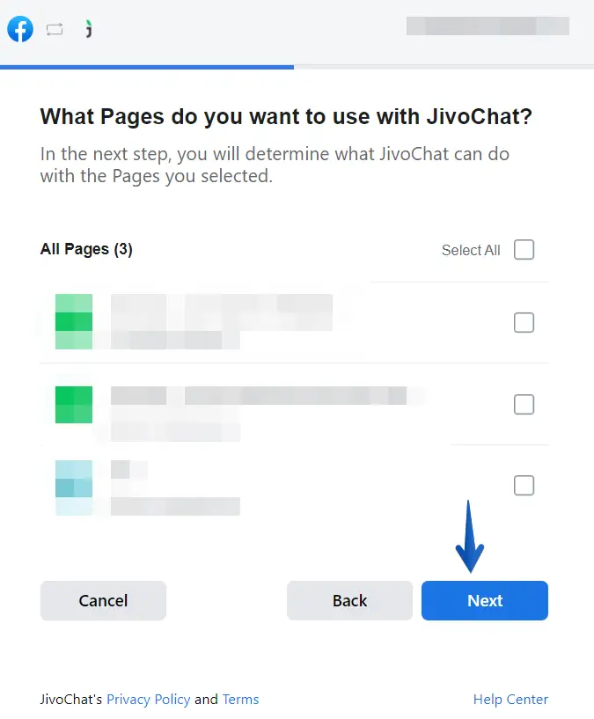Click the first page's green avatar thumbnail
This screenshot has height=719, width=594.
[74, 322]
